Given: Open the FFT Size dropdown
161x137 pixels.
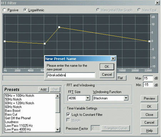Looking at the screenshot, I should pos(88,98).
